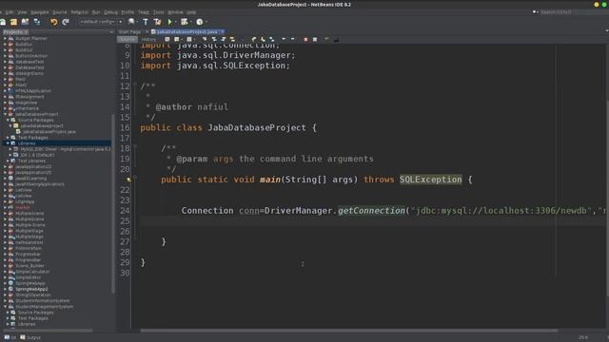Click the New File toolbar icon

click(x=3, y=22)
